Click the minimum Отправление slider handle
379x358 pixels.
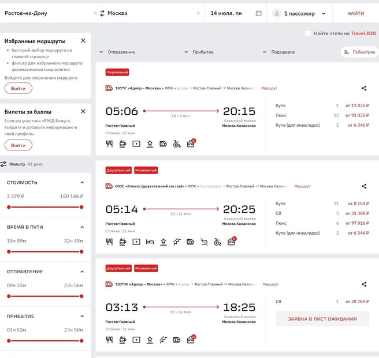pos(9,296)
